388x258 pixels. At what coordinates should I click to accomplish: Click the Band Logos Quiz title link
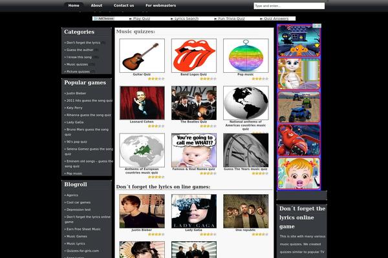pyautogui.click(x=193, y=74)
